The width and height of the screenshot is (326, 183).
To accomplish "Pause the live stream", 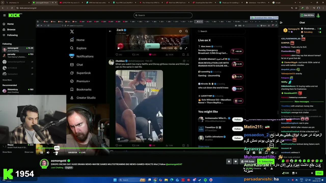I will (x=42, y=152).
